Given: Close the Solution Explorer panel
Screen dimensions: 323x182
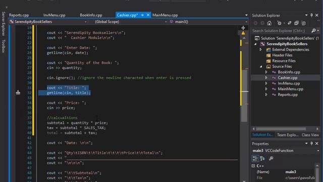Looking at the screenshot, I should [317, 15].
